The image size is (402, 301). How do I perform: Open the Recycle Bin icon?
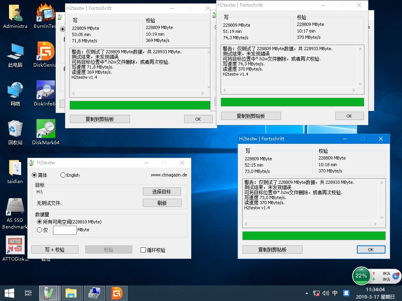pos(15,129)
